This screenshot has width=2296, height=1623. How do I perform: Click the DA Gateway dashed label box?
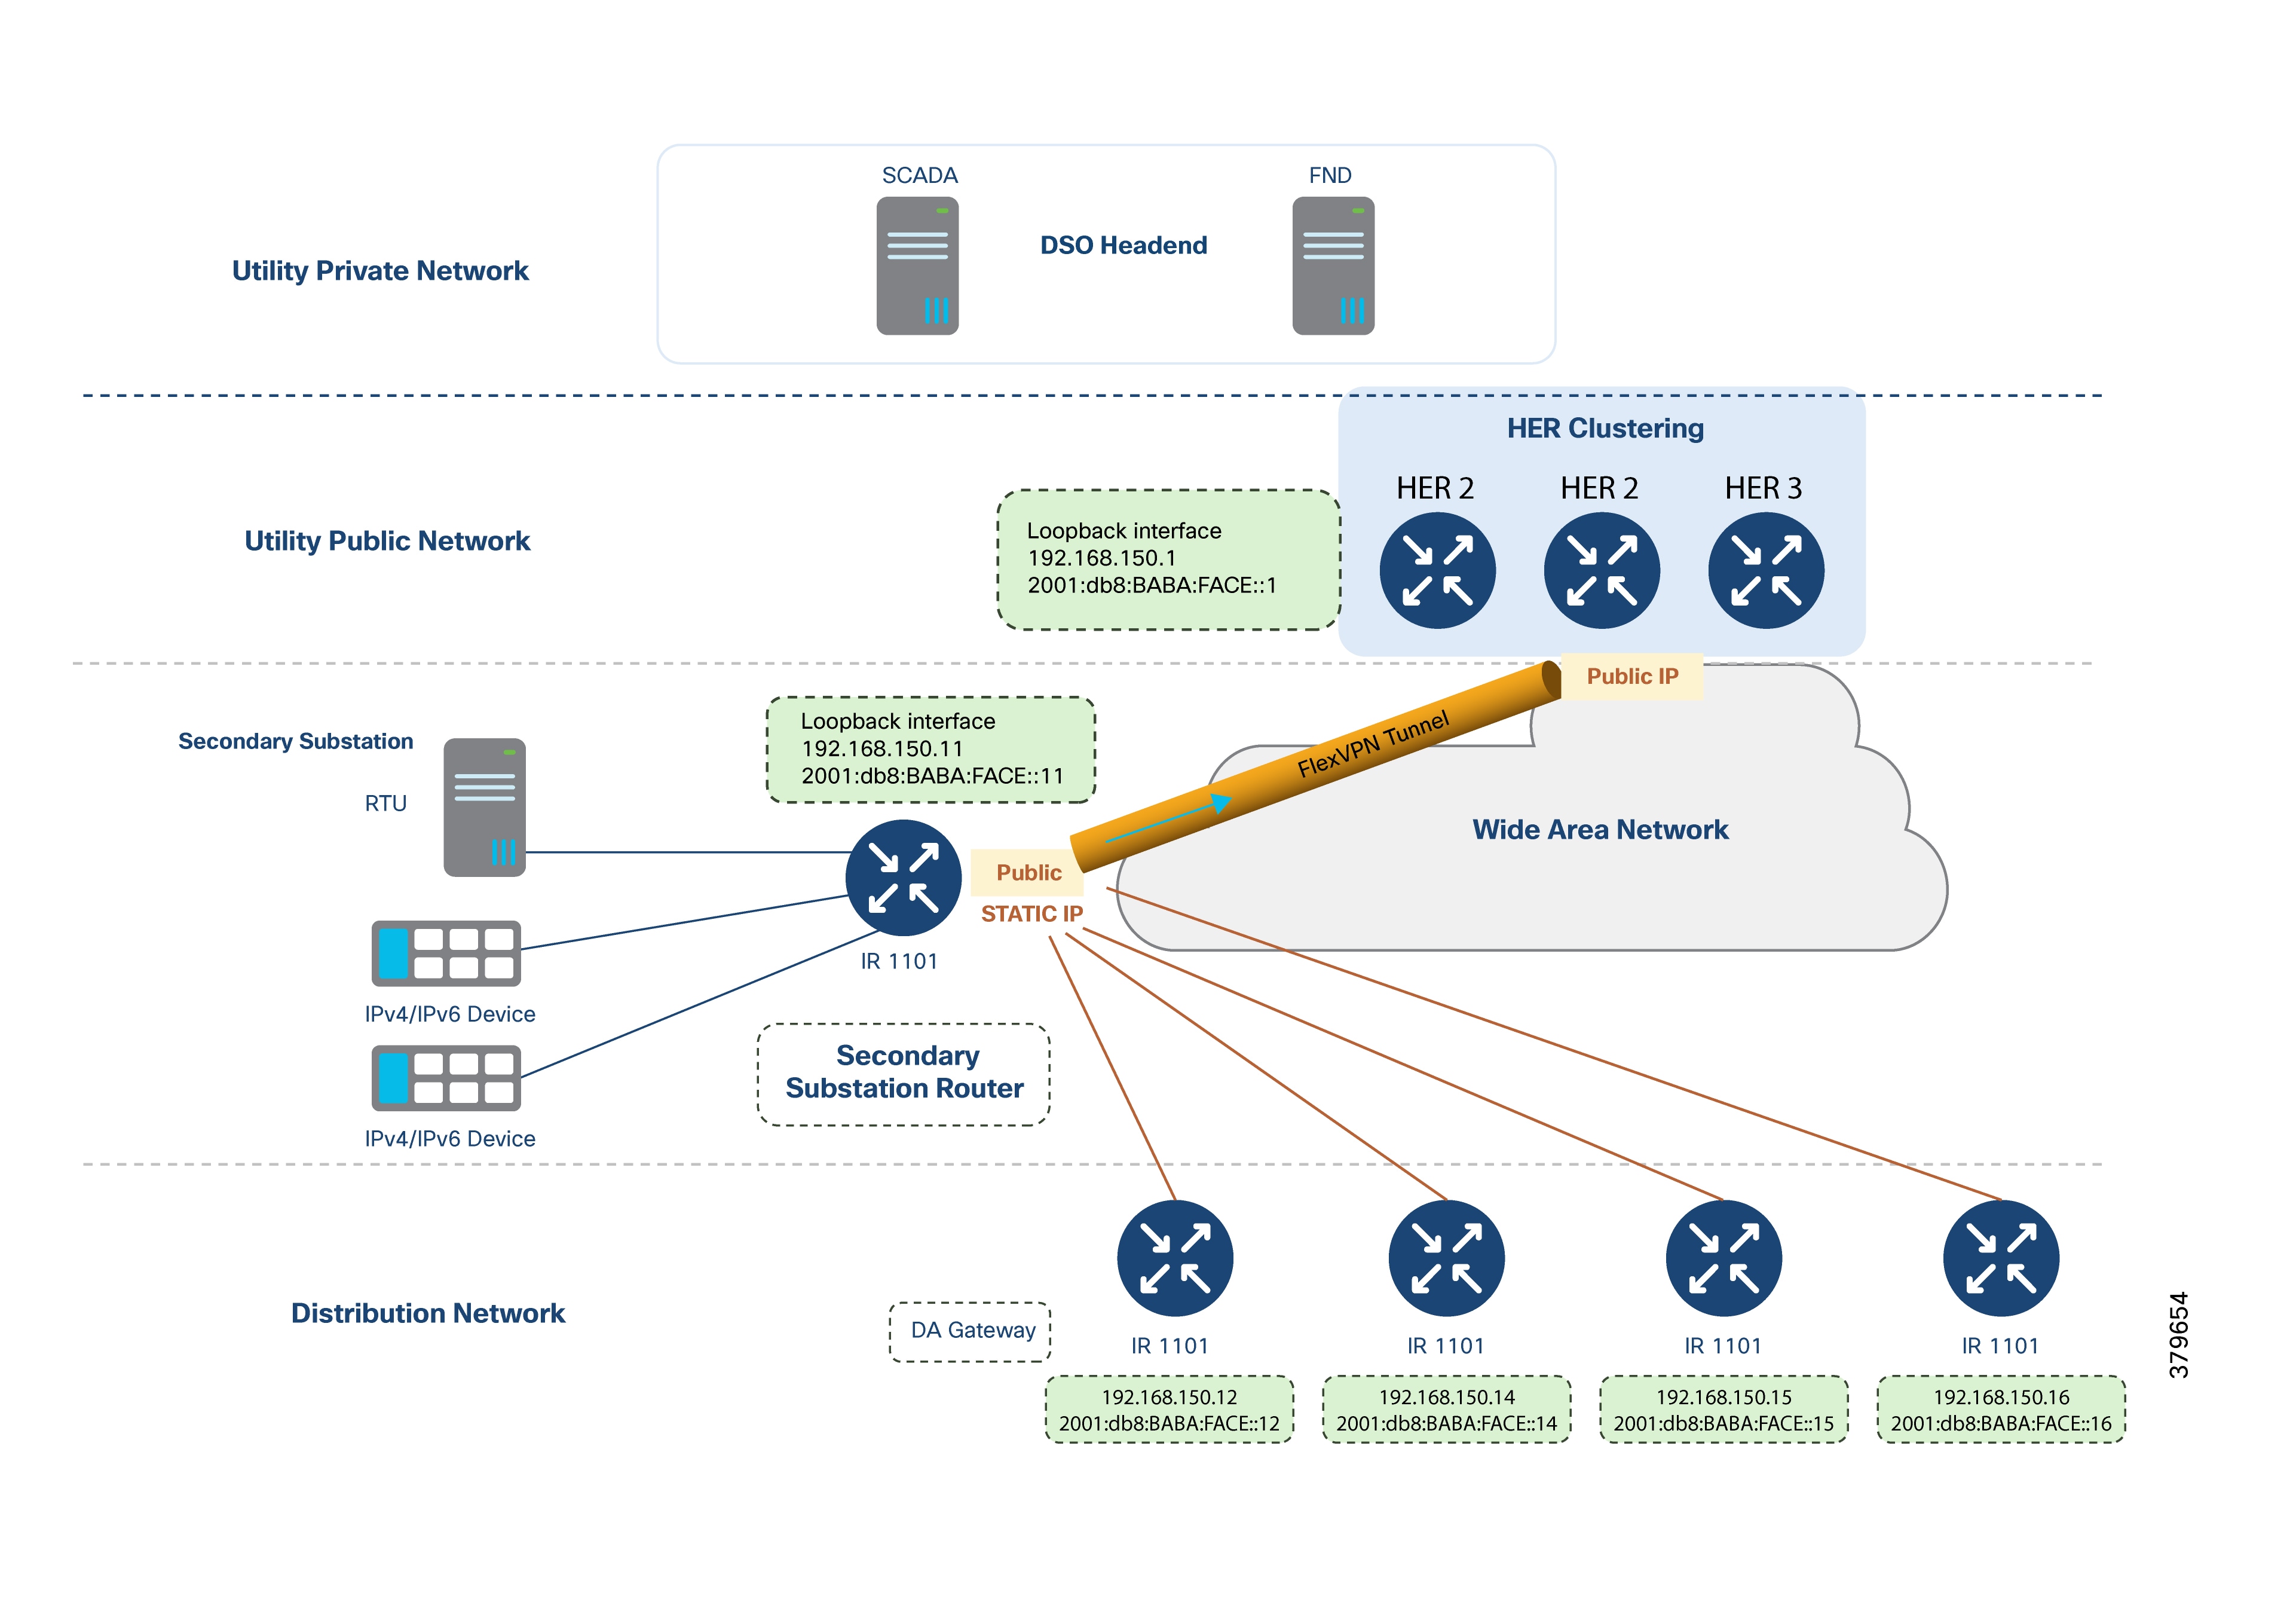point(970,1331)
